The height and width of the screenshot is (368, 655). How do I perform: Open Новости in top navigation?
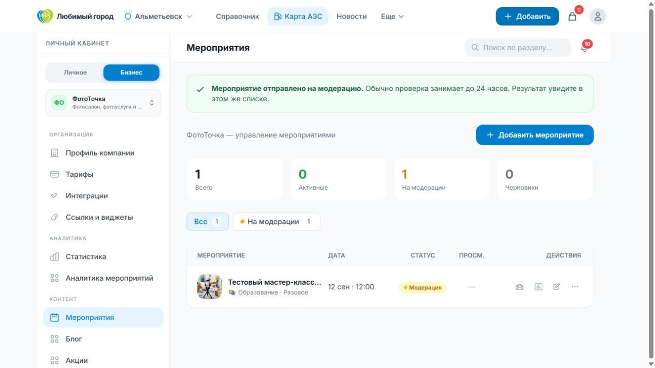point(352,17)
